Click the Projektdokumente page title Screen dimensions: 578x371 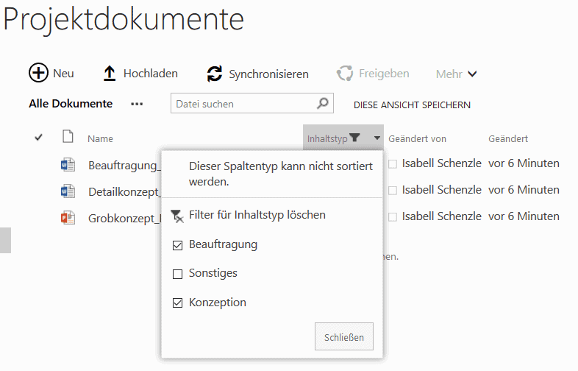124,19
